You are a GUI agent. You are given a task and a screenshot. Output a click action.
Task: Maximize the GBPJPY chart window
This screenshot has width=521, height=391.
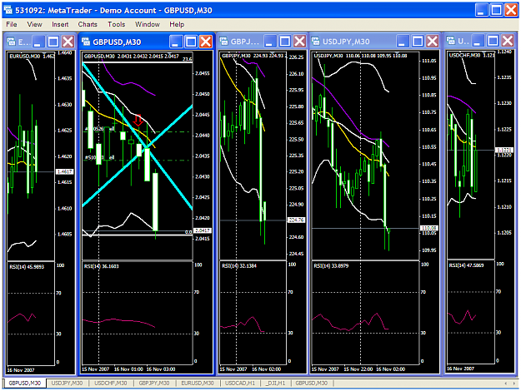[x=285, y=42]
